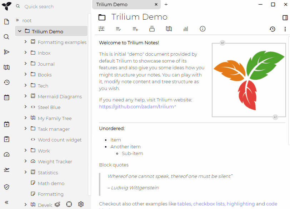Click the New note icon in launcher
290x209 pixels.
[6, 22]
